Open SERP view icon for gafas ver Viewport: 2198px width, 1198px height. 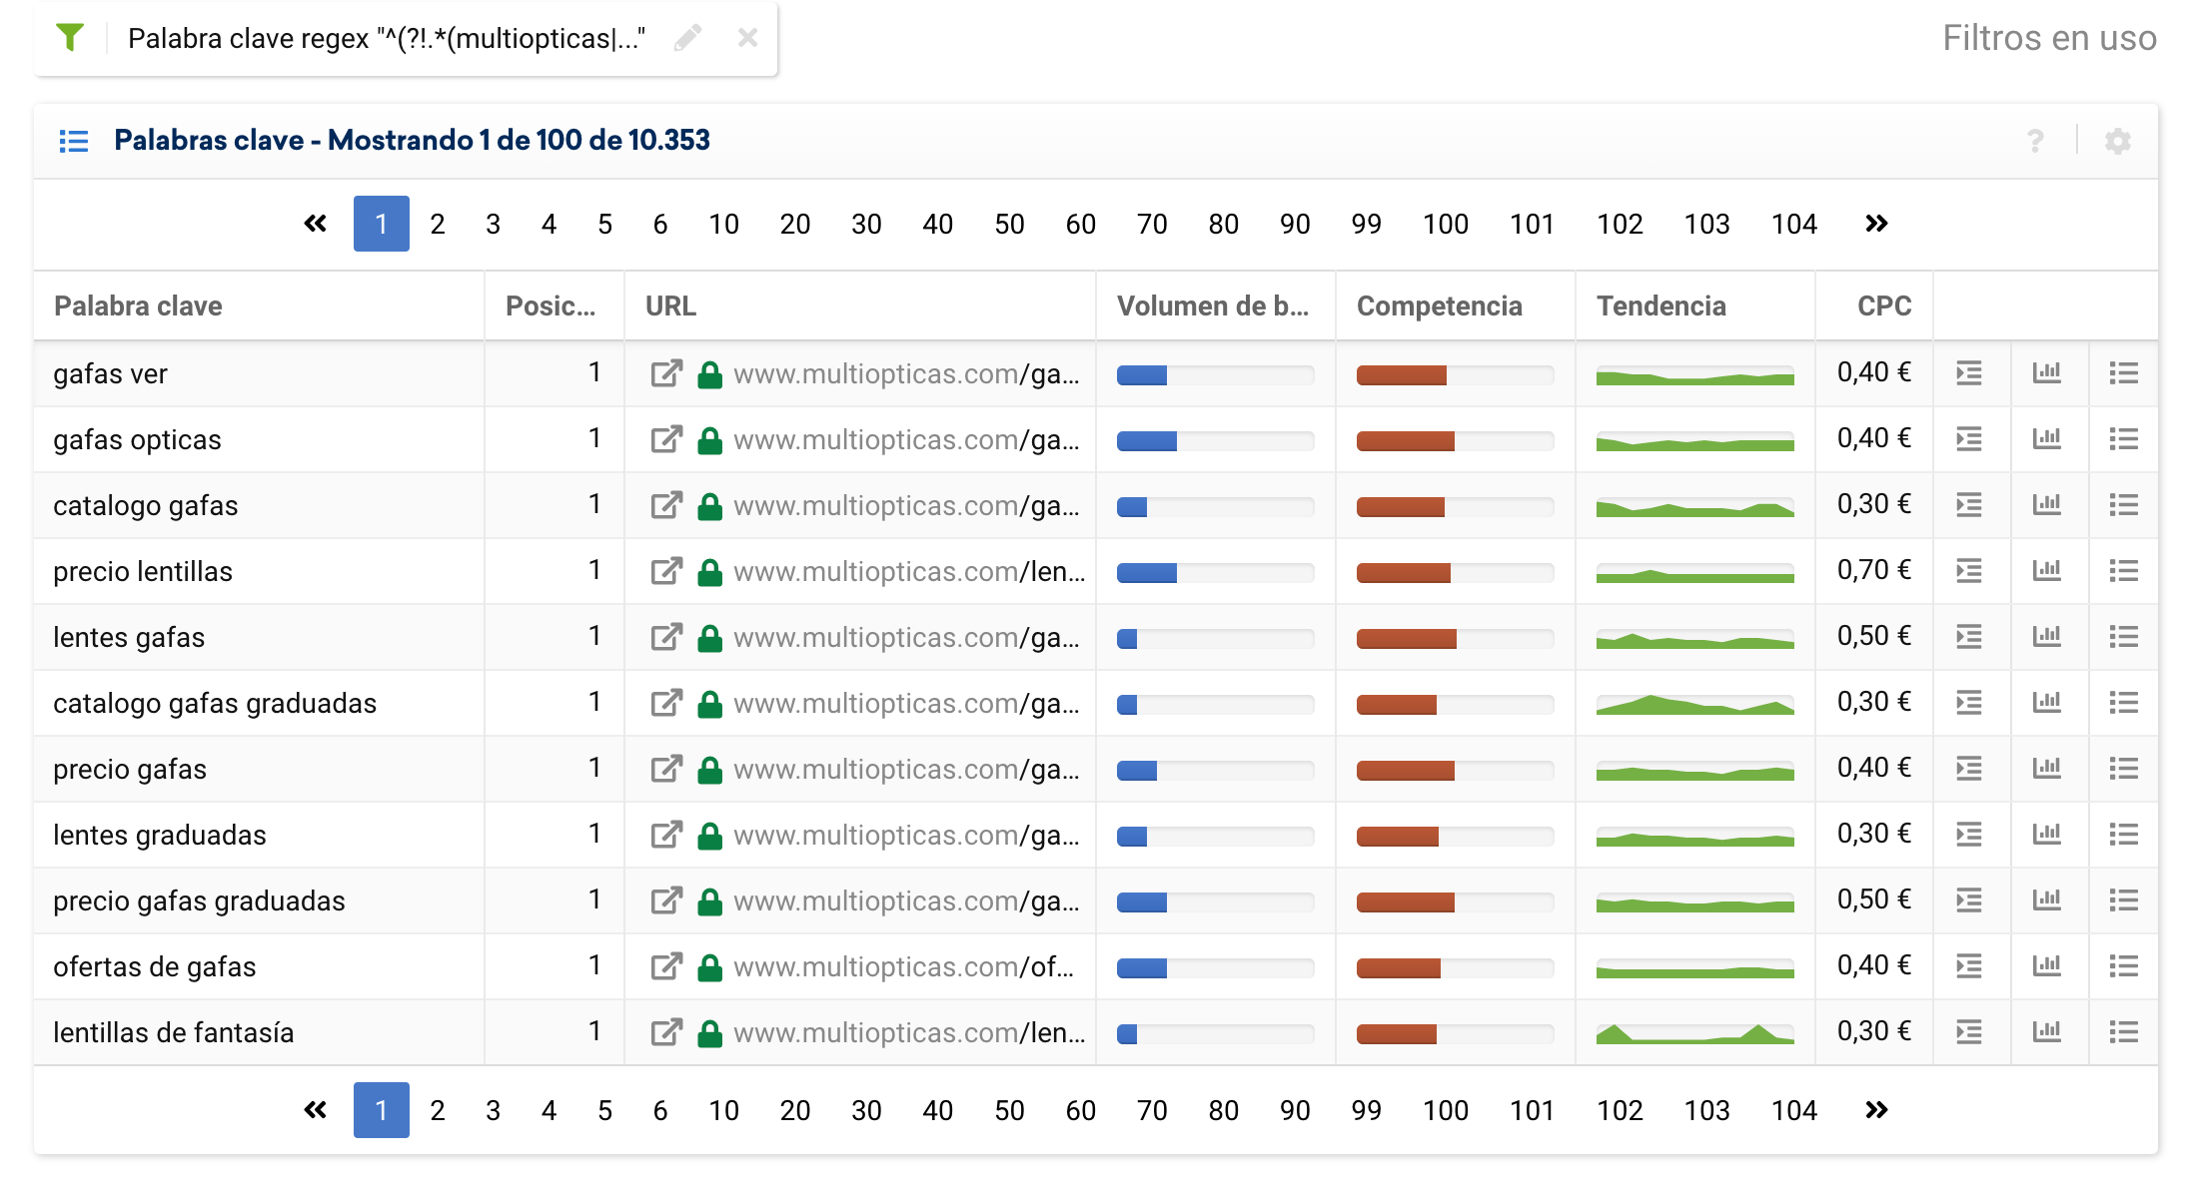point(1969,373)
